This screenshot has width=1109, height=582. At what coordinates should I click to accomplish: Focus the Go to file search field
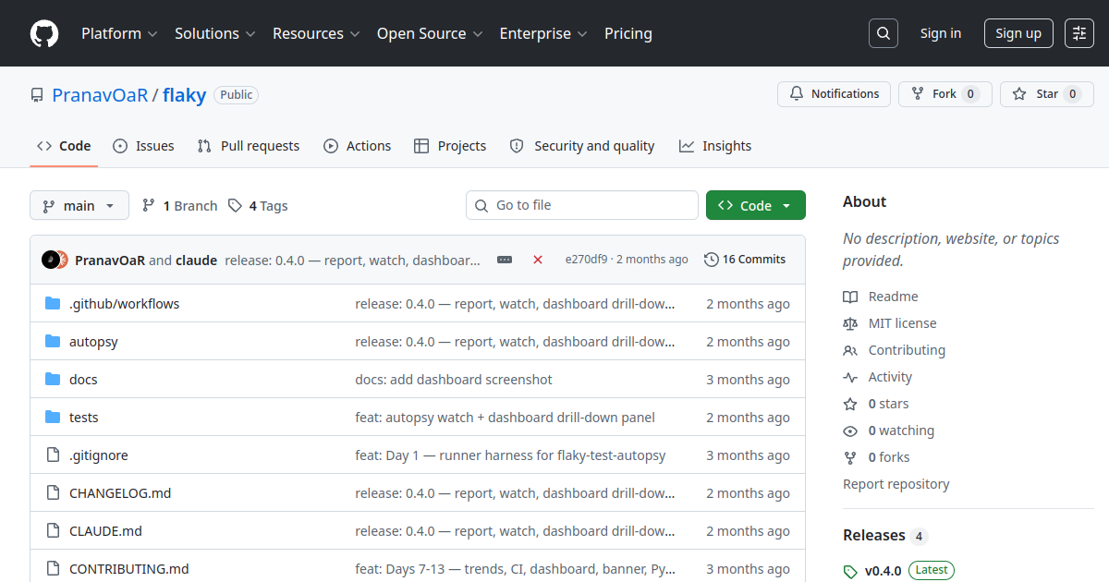(x=582, y=205)
